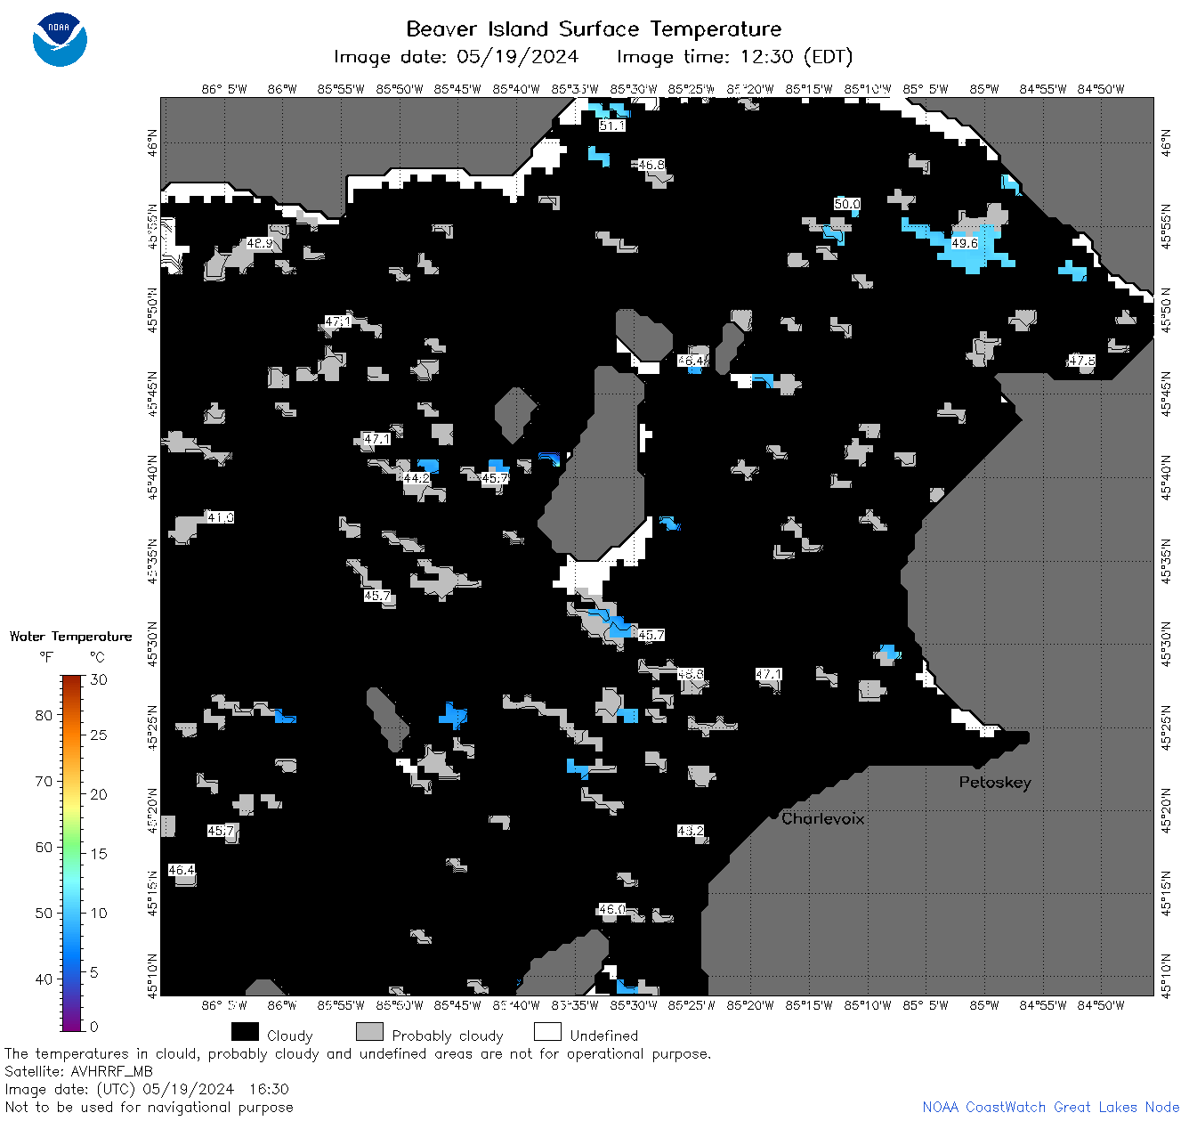Viewport: 1189px width, 1121px height.
Task: Click the water temperature color scale bar
Action: click(72, 851)
